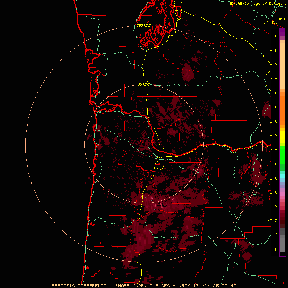Click the 100 NMI range ring label

tap(144, 25)
